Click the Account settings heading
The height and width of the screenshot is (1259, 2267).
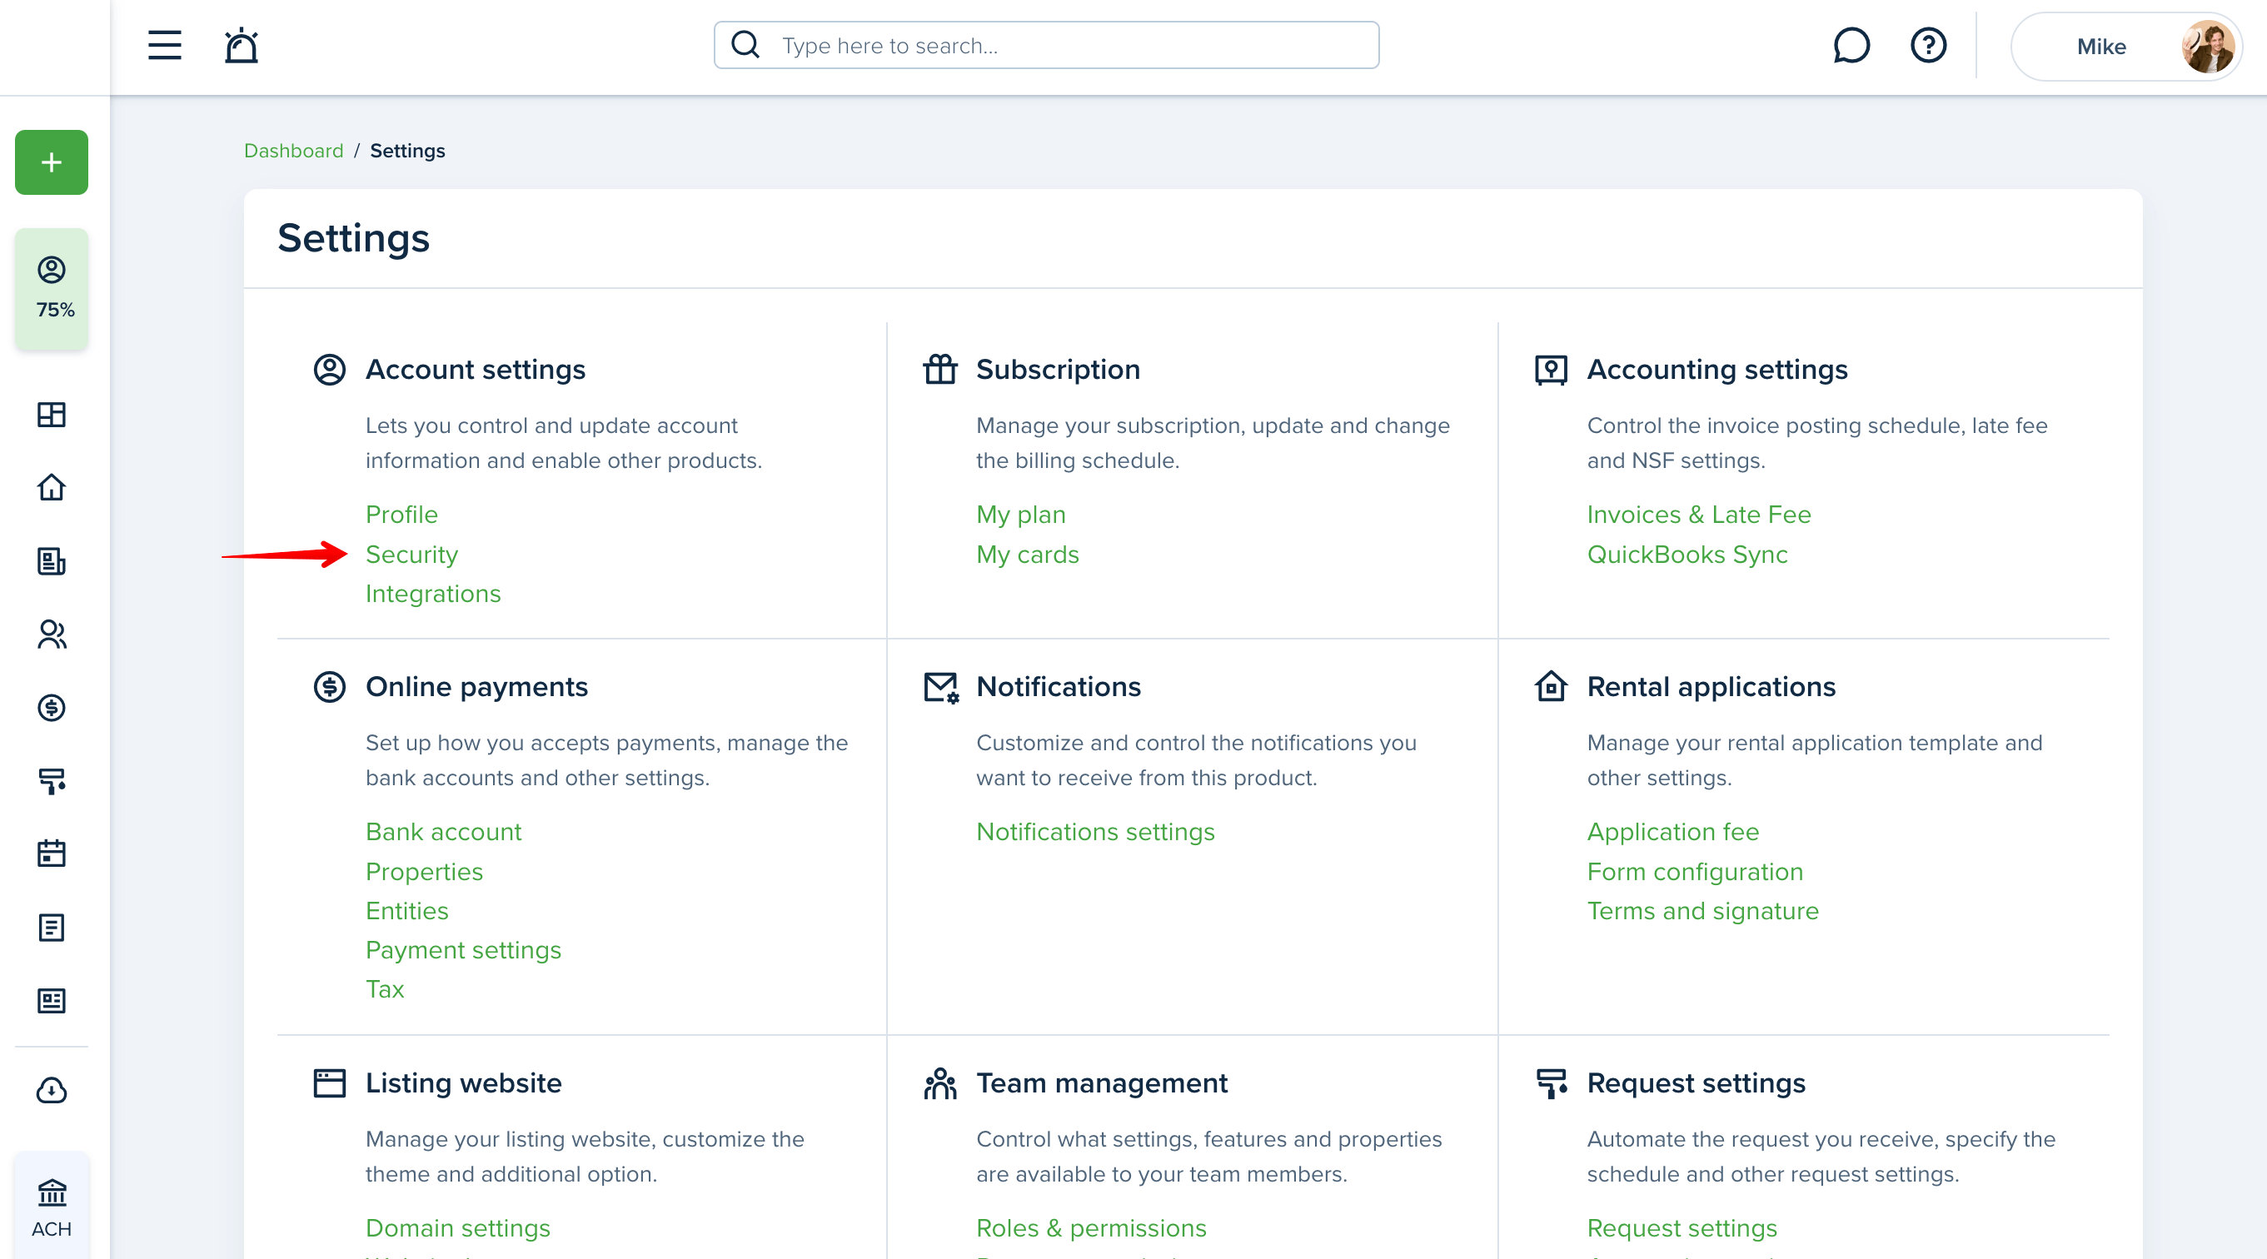(x=476, y=370)
